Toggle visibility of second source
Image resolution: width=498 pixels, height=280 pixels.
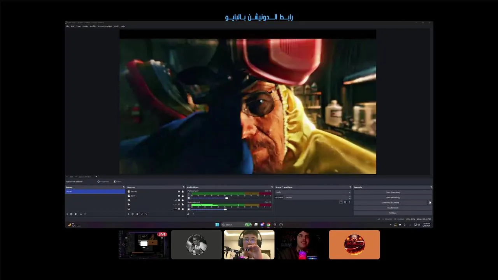pyautogui.click(x=179, y=196)
